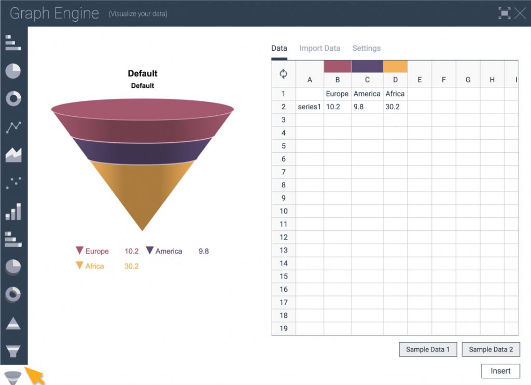Click the Africa column color swatch

395,66
